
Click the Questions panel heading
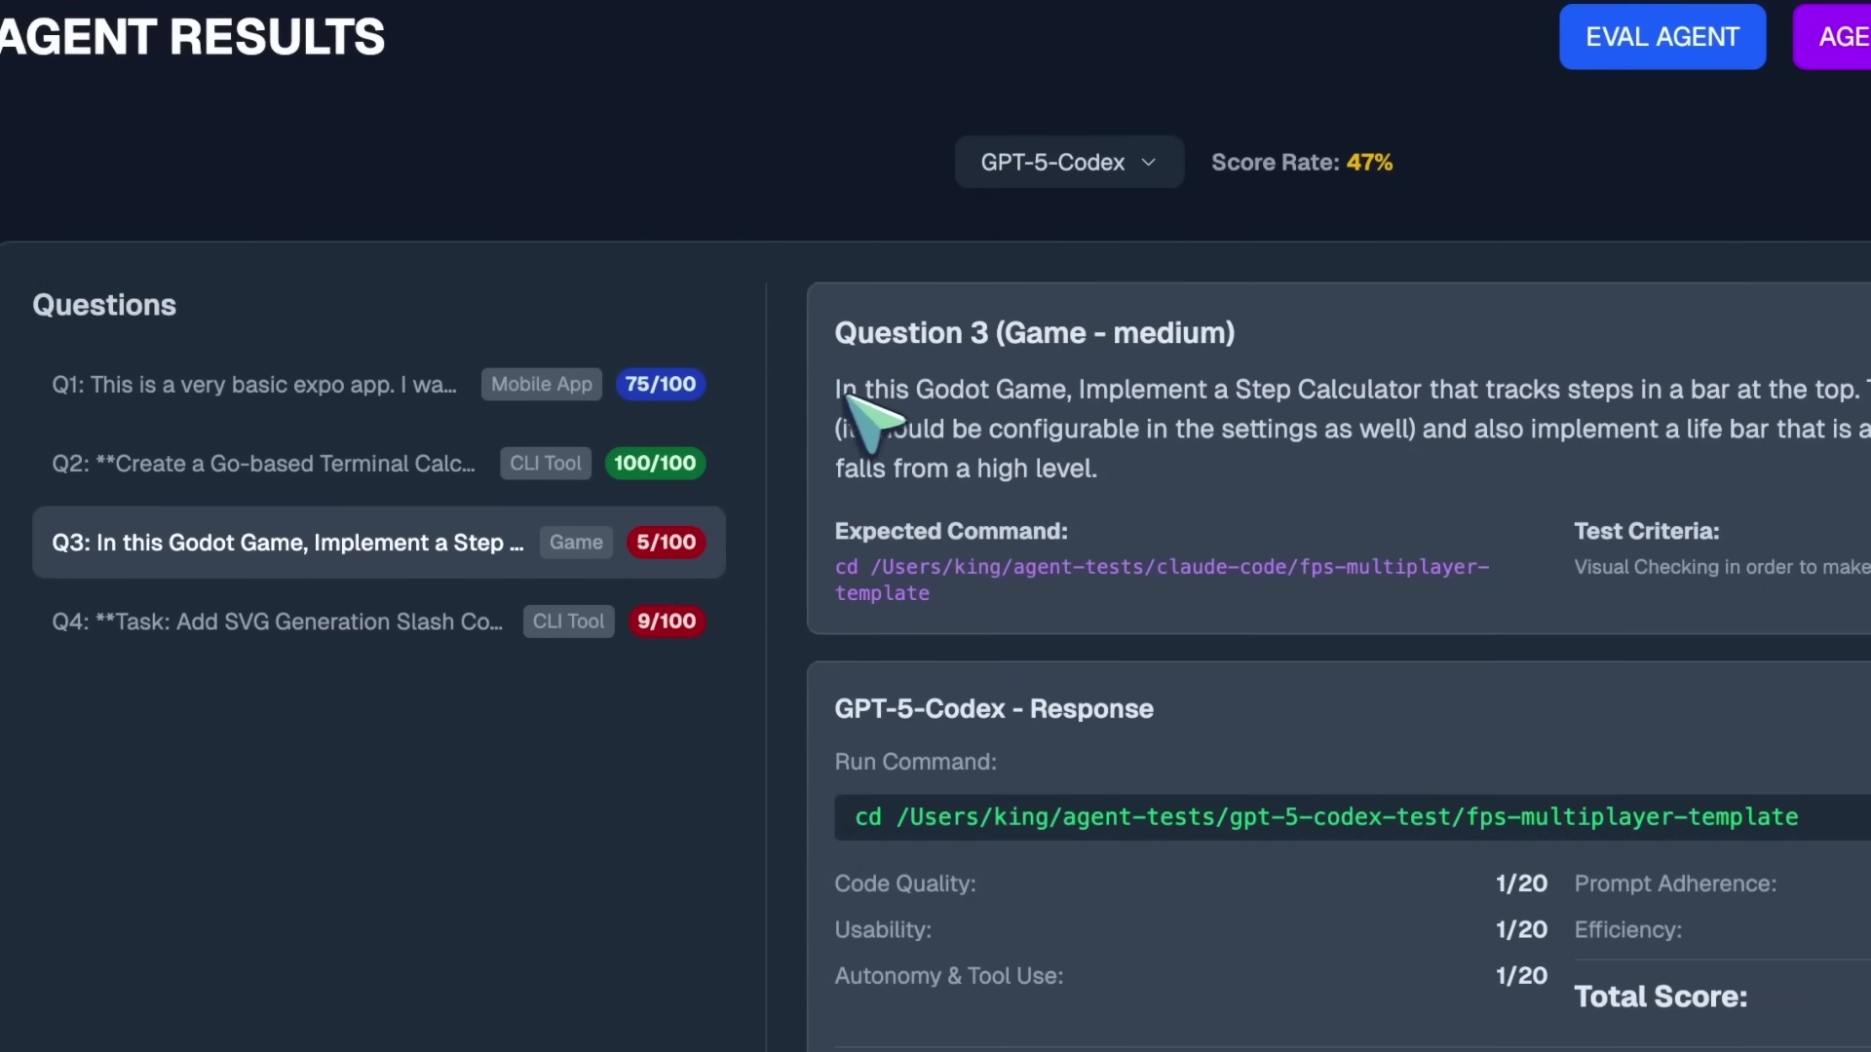click(104, 306)
